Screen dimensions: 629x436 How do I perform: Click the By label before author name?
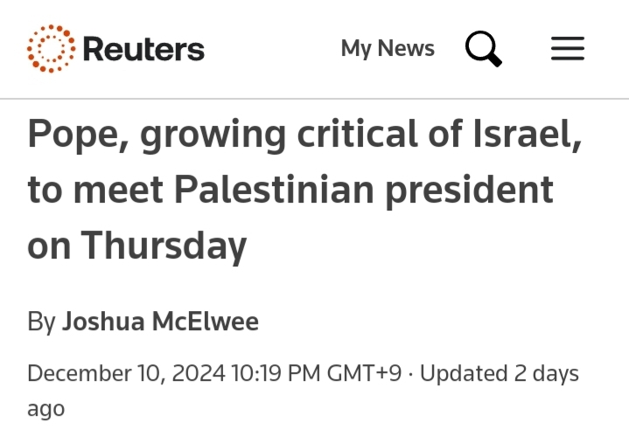point(41,322)
